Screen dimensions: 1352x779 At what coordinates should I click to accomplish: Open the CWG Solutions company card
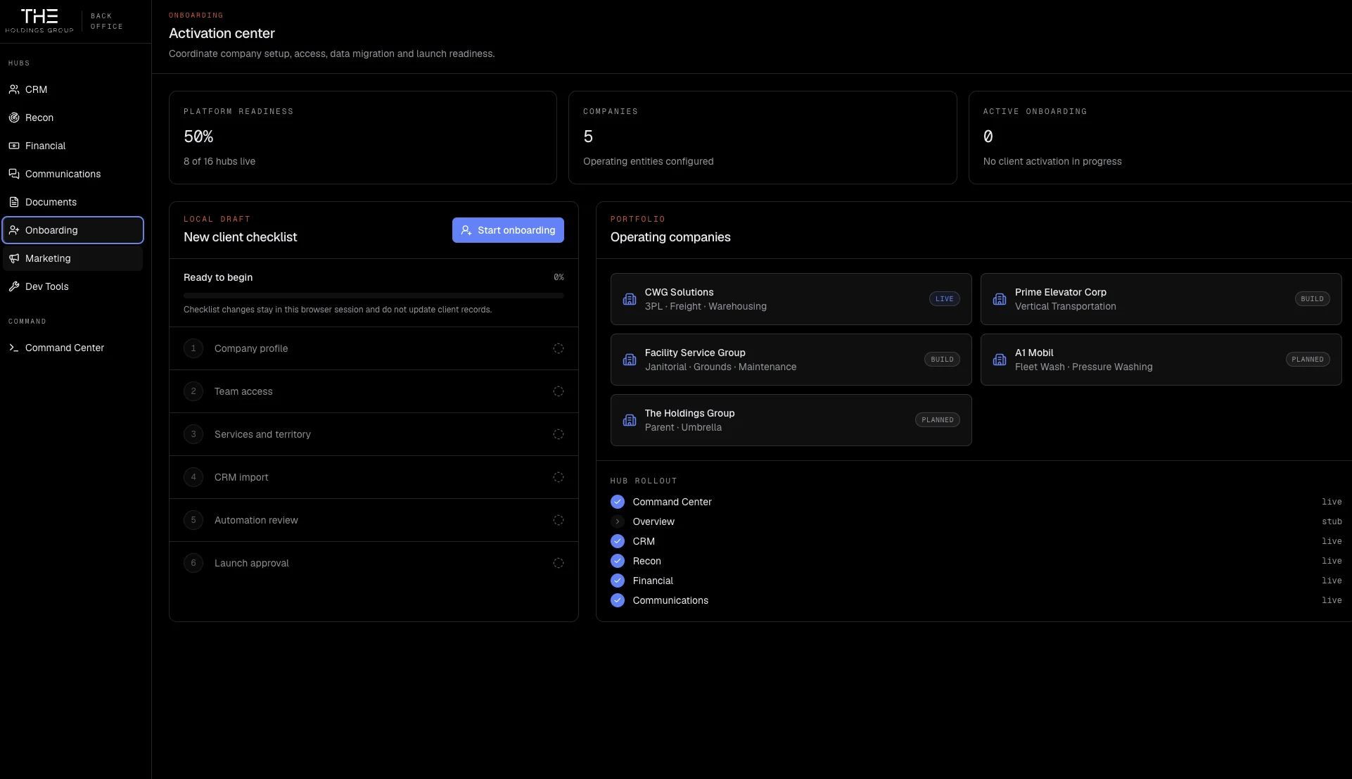(791, 299)
